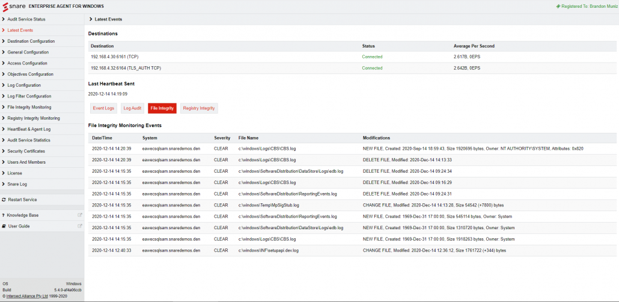Click Severity column header
This screenshot has height=302, width=619.
(x=222, y=138)
